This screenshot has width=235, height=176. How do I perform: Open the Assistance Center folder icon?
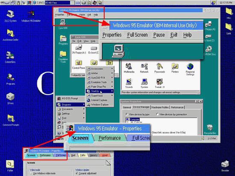tap(11, 35)
